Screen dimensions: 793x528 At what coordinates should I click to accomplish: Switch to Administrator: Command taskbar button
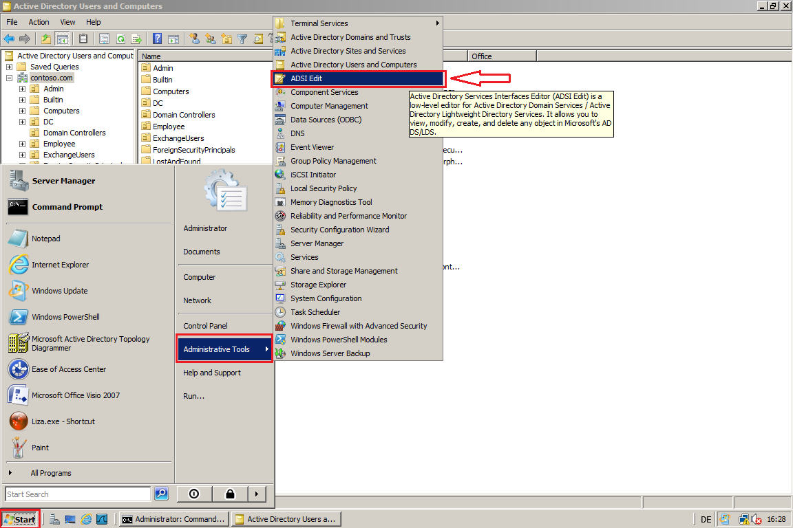coord(173,519)
